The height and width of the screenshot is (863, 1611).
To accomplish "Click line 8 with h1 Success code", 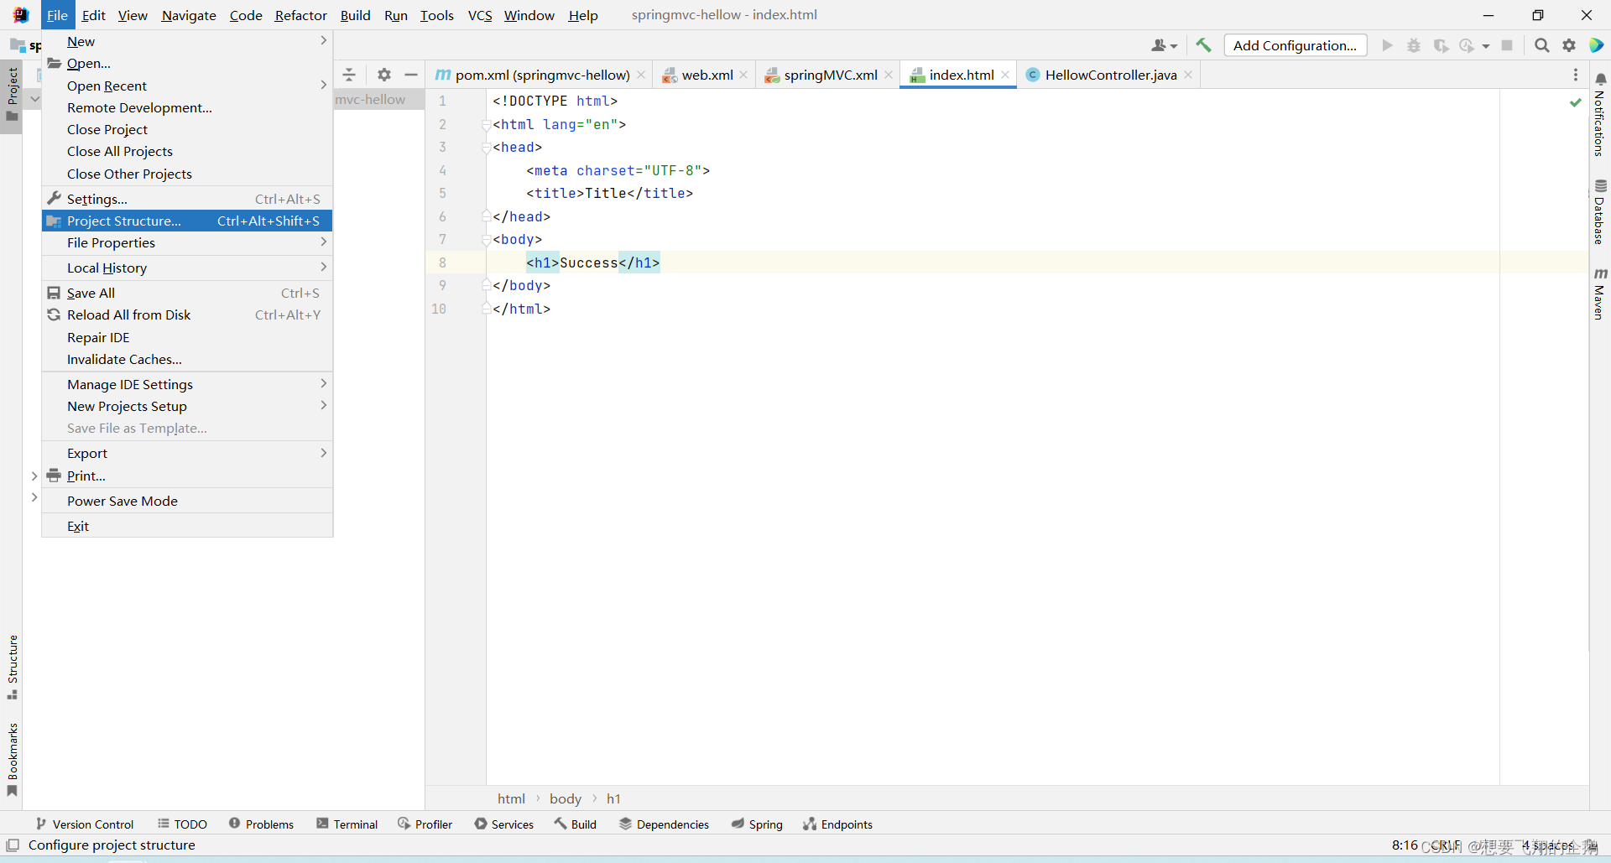I will click(592, 263).
